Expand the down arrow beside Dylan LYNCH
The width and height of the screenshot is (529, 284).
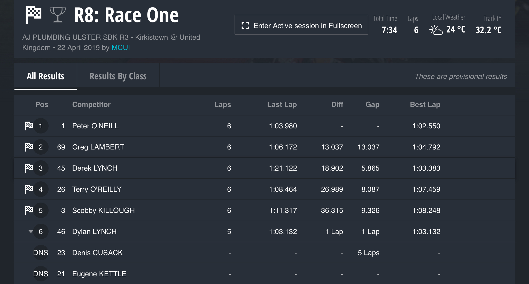pyautogui.click(x=31, y=231)
